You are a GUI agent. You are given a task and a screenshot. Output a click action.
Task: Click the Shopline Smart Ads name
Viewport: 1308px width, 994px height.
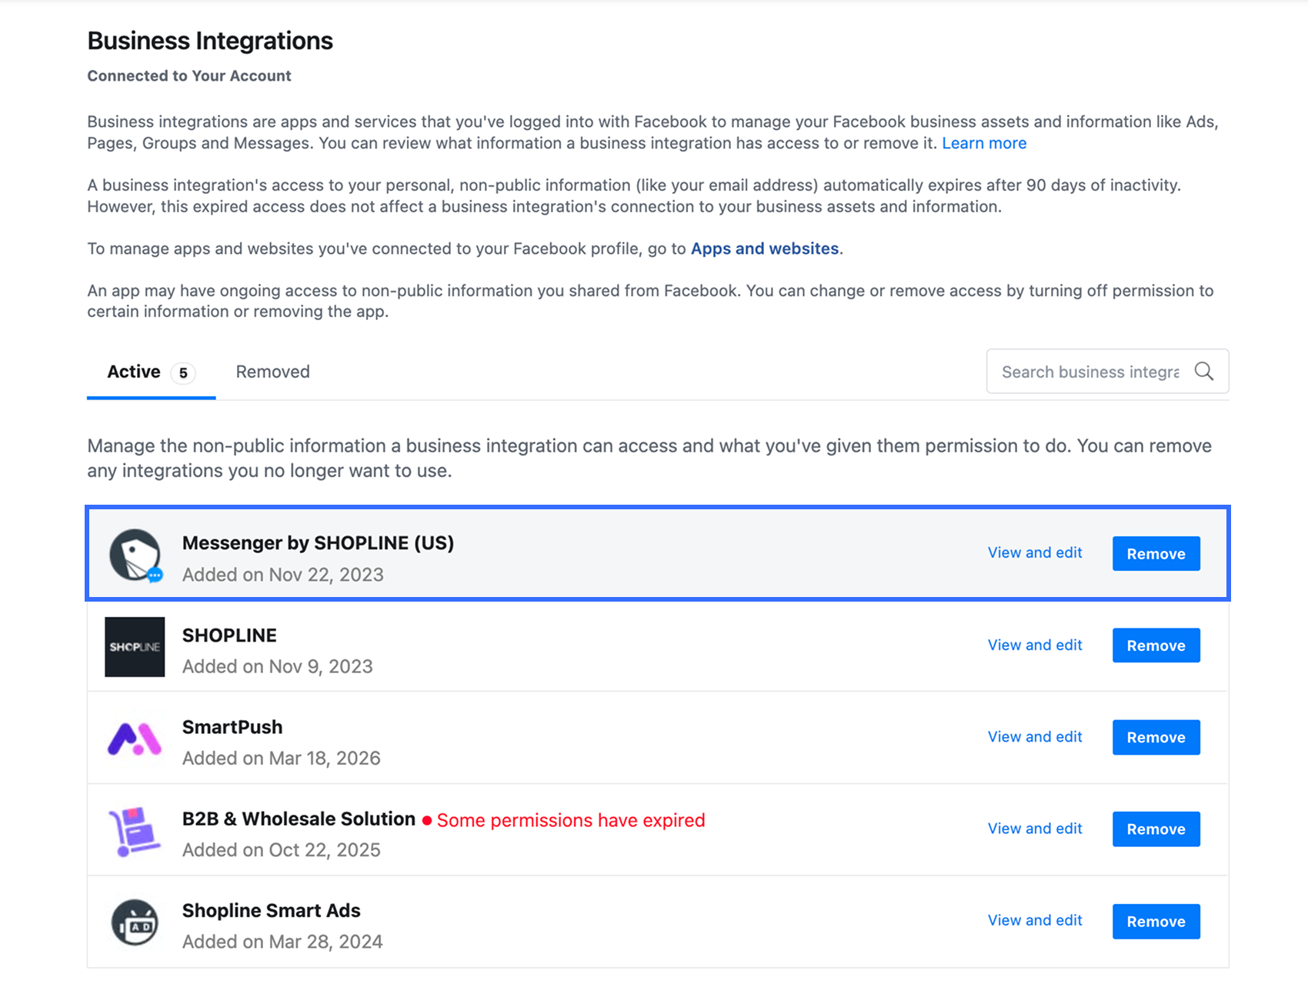pos(271,910)
